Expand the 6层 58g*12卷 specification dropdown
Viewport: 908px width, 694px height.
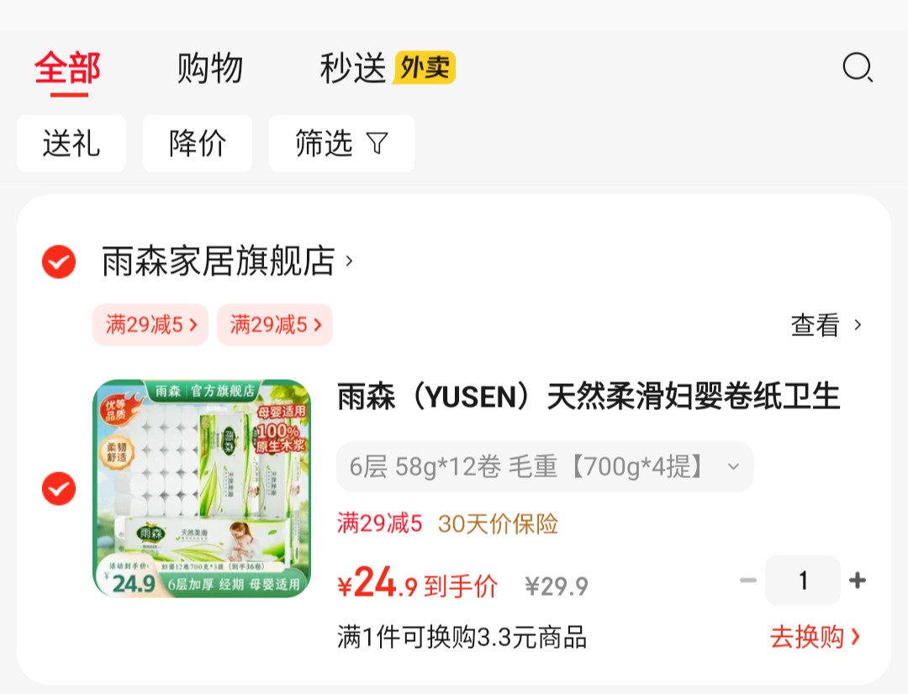coord(545,466)
